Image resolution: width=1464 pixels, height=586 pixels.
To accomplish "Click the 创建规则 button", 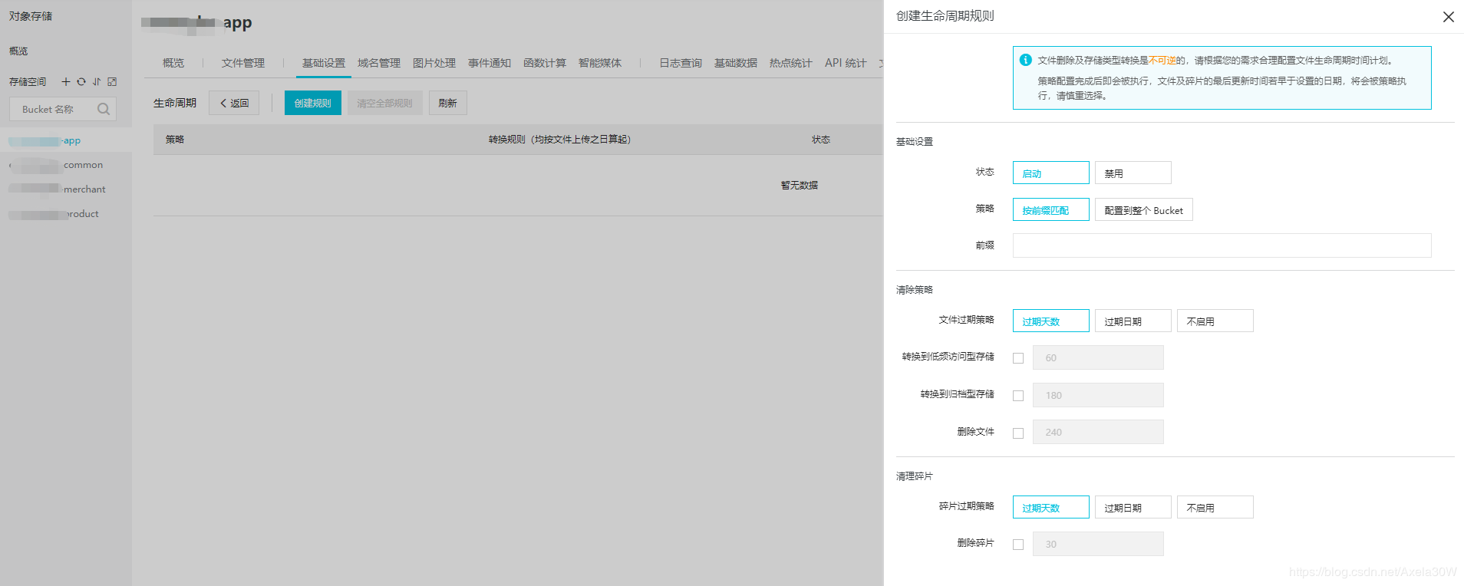I will (313, 103).
